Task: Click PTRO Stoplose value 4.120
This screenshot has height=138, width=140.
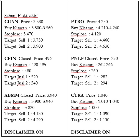Action: (96, 34)
